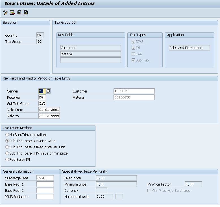Screen dimensions: 220x207
Task: Focus the Receiver field
Action: coord(42,97)
